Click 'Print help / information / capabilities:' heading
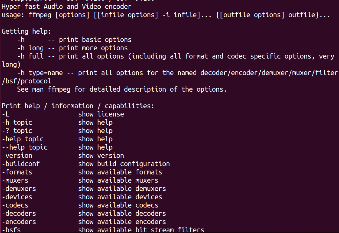Image resolution: width=339 pixels, height=233 pixels. pos(78,106)
